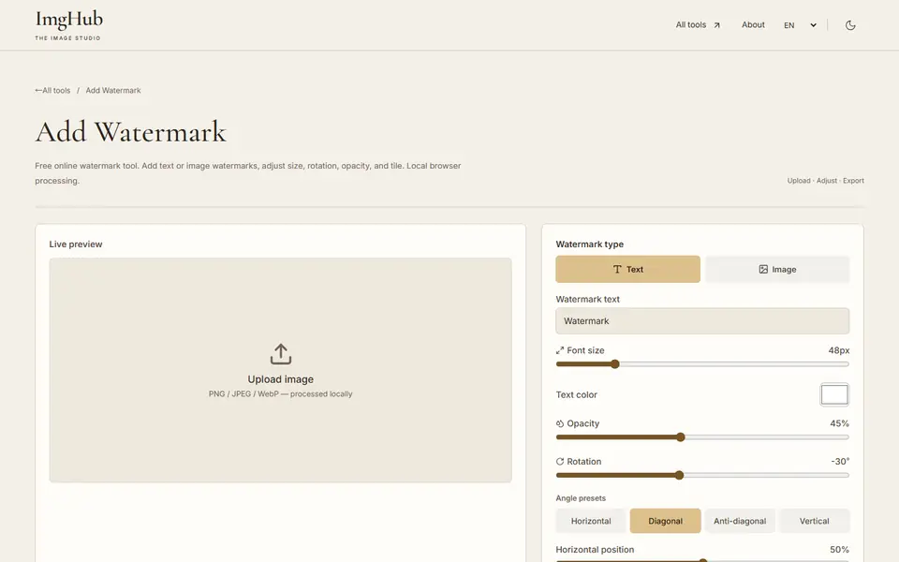The width and height of the screenshot is (899, 562).
Task: Click the upload arrow icon in preview
Action: (x=280, y=354)
